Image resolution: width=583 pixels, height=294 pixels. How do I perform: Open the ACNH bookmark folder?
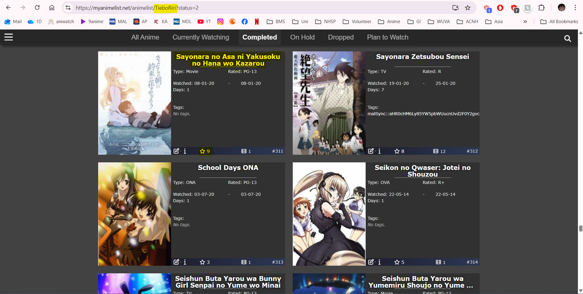(x=467, y=21)
